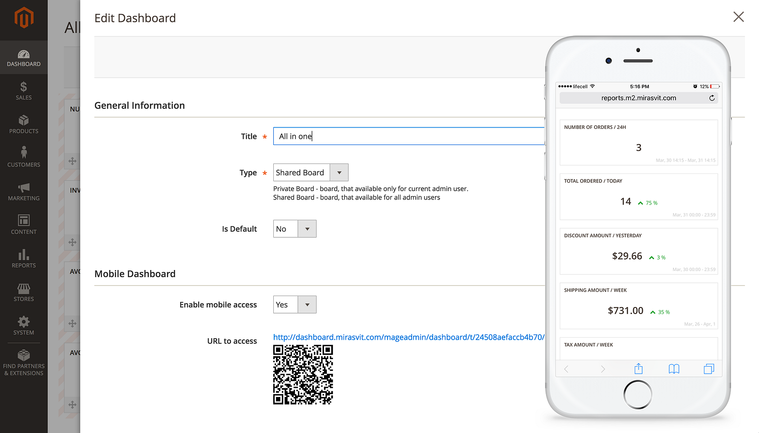Select the Total Ordered / Today card
Viewport: 759px width, 433px height.
point(639,197)
